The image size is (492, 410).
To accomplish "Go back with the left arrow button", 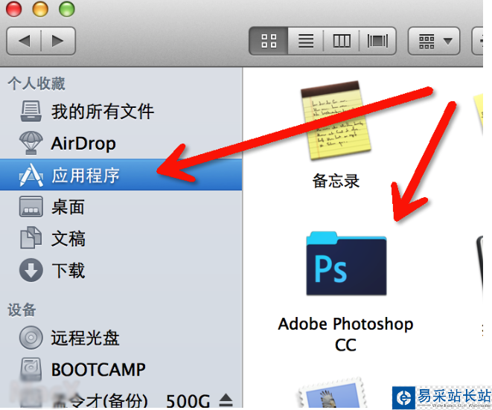I will click(x=24, y=41).
